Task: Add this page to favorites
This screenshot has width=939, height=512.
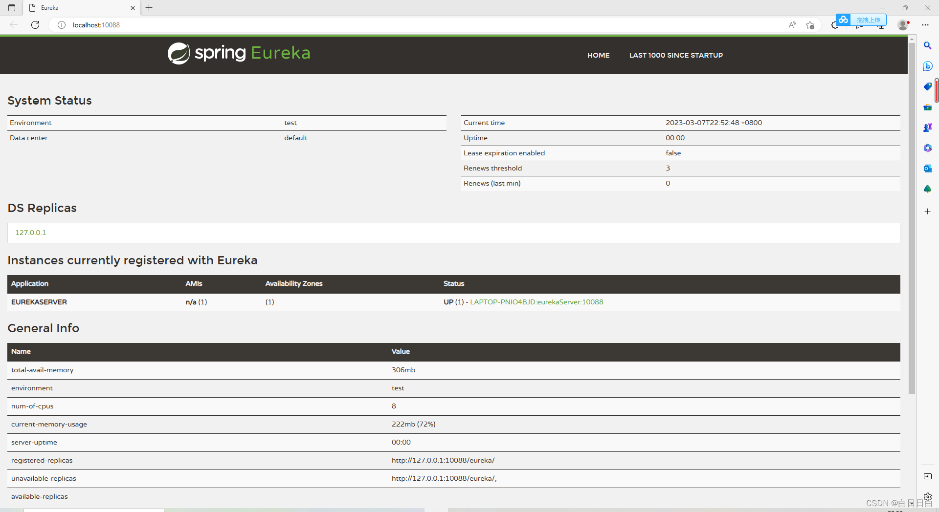Action: pyautogui.click(x=810, y=25)
